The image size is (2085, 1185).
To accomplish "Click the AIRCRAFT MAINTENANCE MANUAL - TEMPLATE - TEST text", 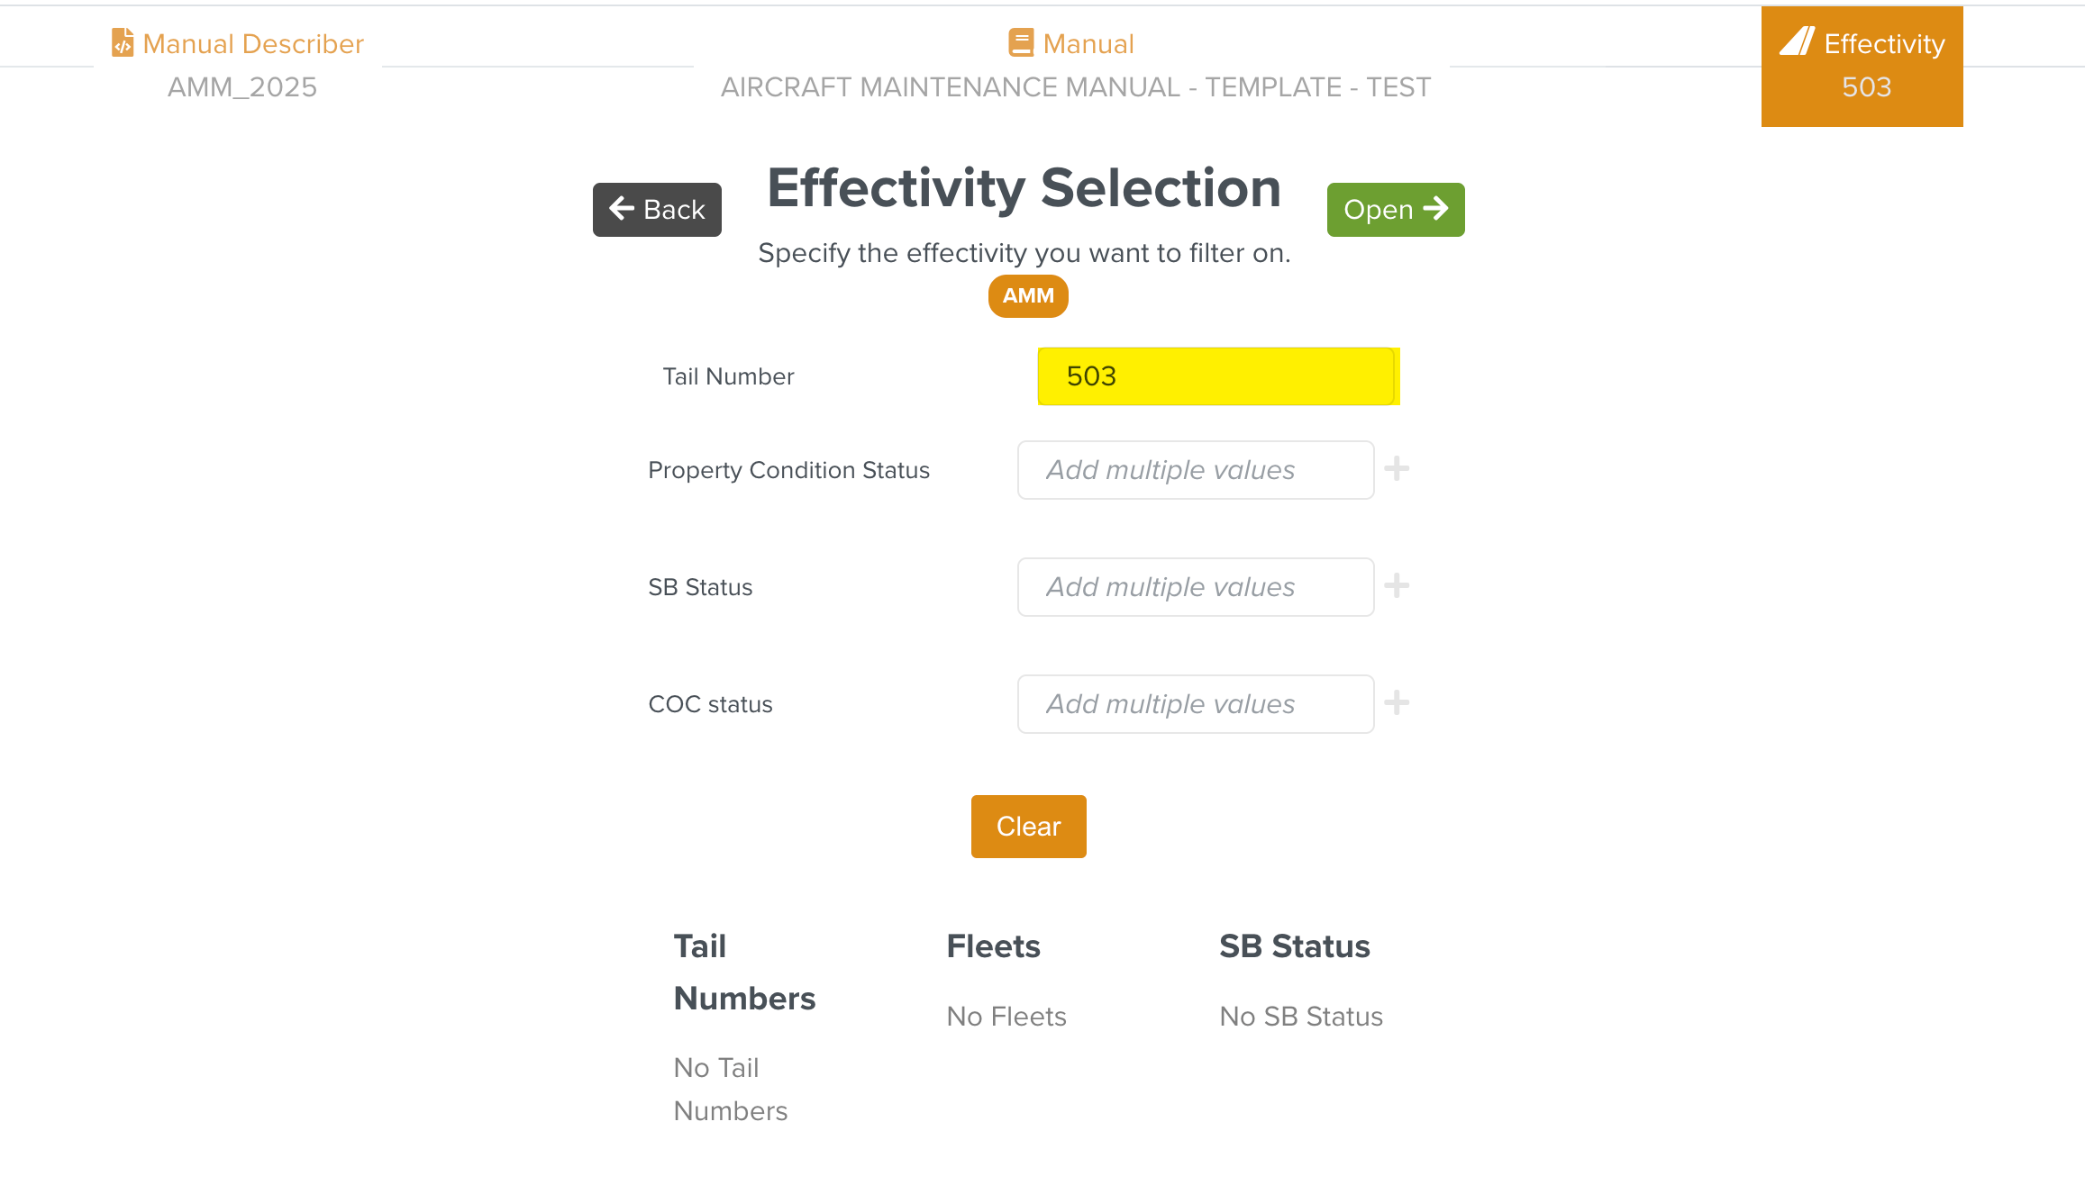I will [1075, 87].
